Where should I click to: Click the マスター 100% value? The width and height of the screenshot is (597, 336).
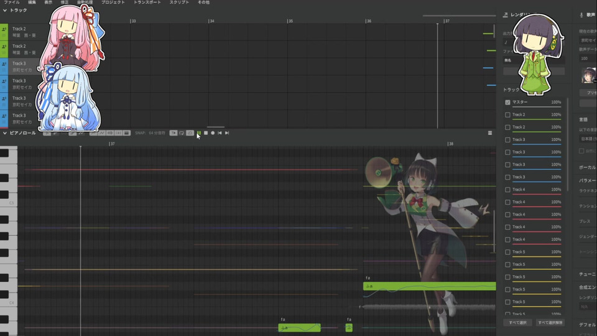tap(556, 102)
